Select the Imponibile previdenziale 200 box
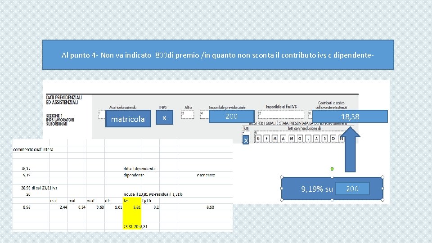Viewport: 432px width, 243px height. pyautogui.click(x=231, y=116)
